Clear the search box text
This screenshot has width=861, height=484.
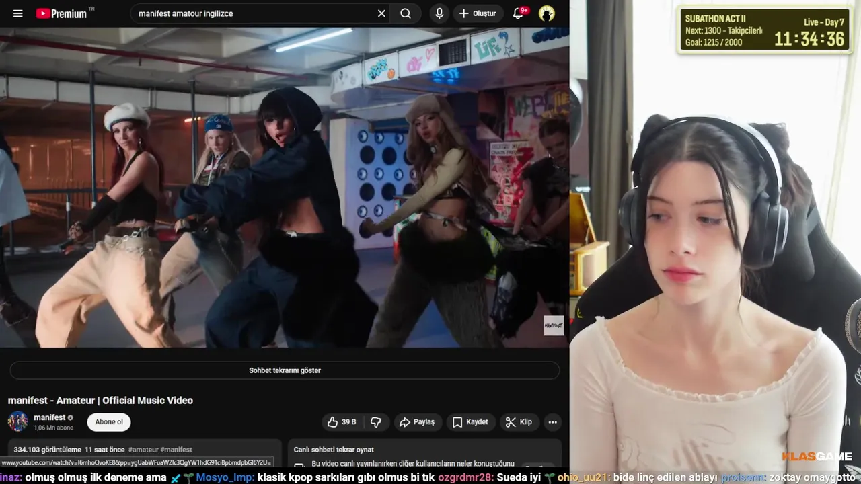tap(381, 13)
